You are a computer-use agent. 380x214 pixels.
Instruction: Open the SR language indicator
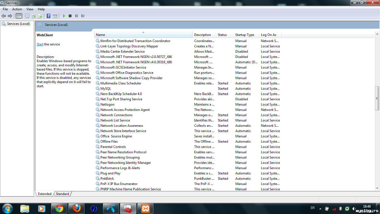point(312,208)
